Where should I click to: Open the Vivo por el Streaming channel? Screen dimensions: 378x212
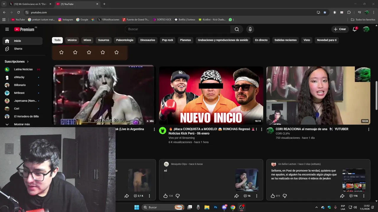pos(182,138)
